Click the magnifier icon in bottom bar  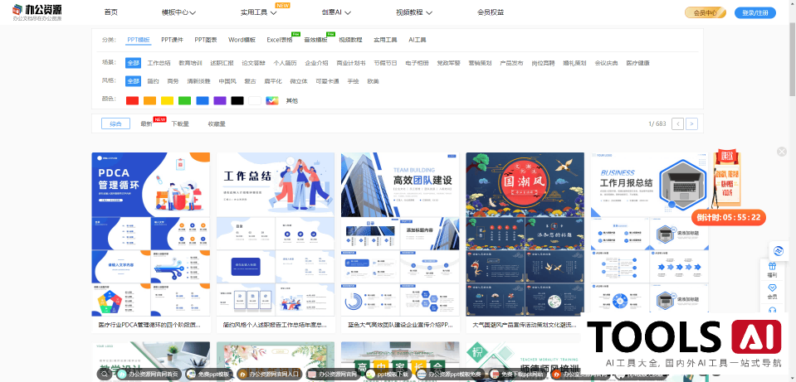pyautogui.click(x=104, y=375)
